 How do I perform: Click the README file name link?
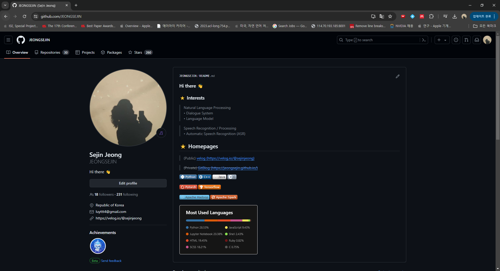click(207, 76)
